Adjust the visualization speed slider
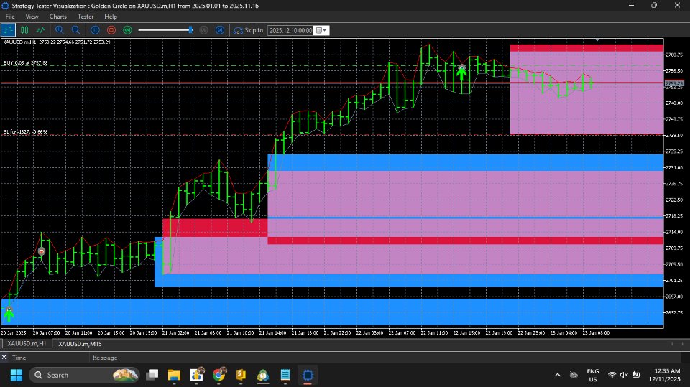The image size is (690, 387). tap(165, 30)
